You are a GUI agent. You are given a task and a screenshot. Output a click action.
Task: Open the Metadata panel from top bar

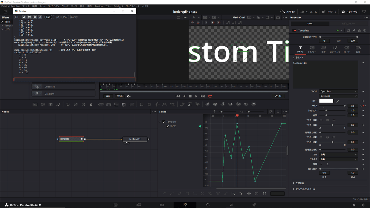click(329, 12)
